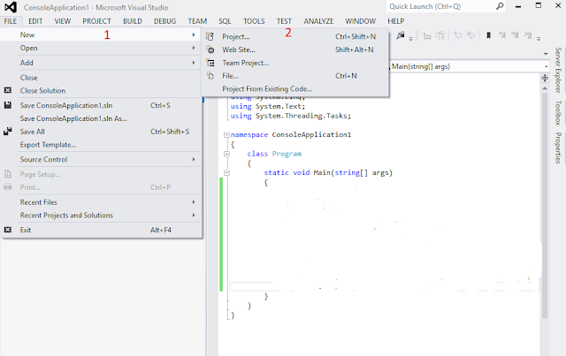Expand the New submenu arrow
This screenshot has height=356, width=566.
[194, 35]
